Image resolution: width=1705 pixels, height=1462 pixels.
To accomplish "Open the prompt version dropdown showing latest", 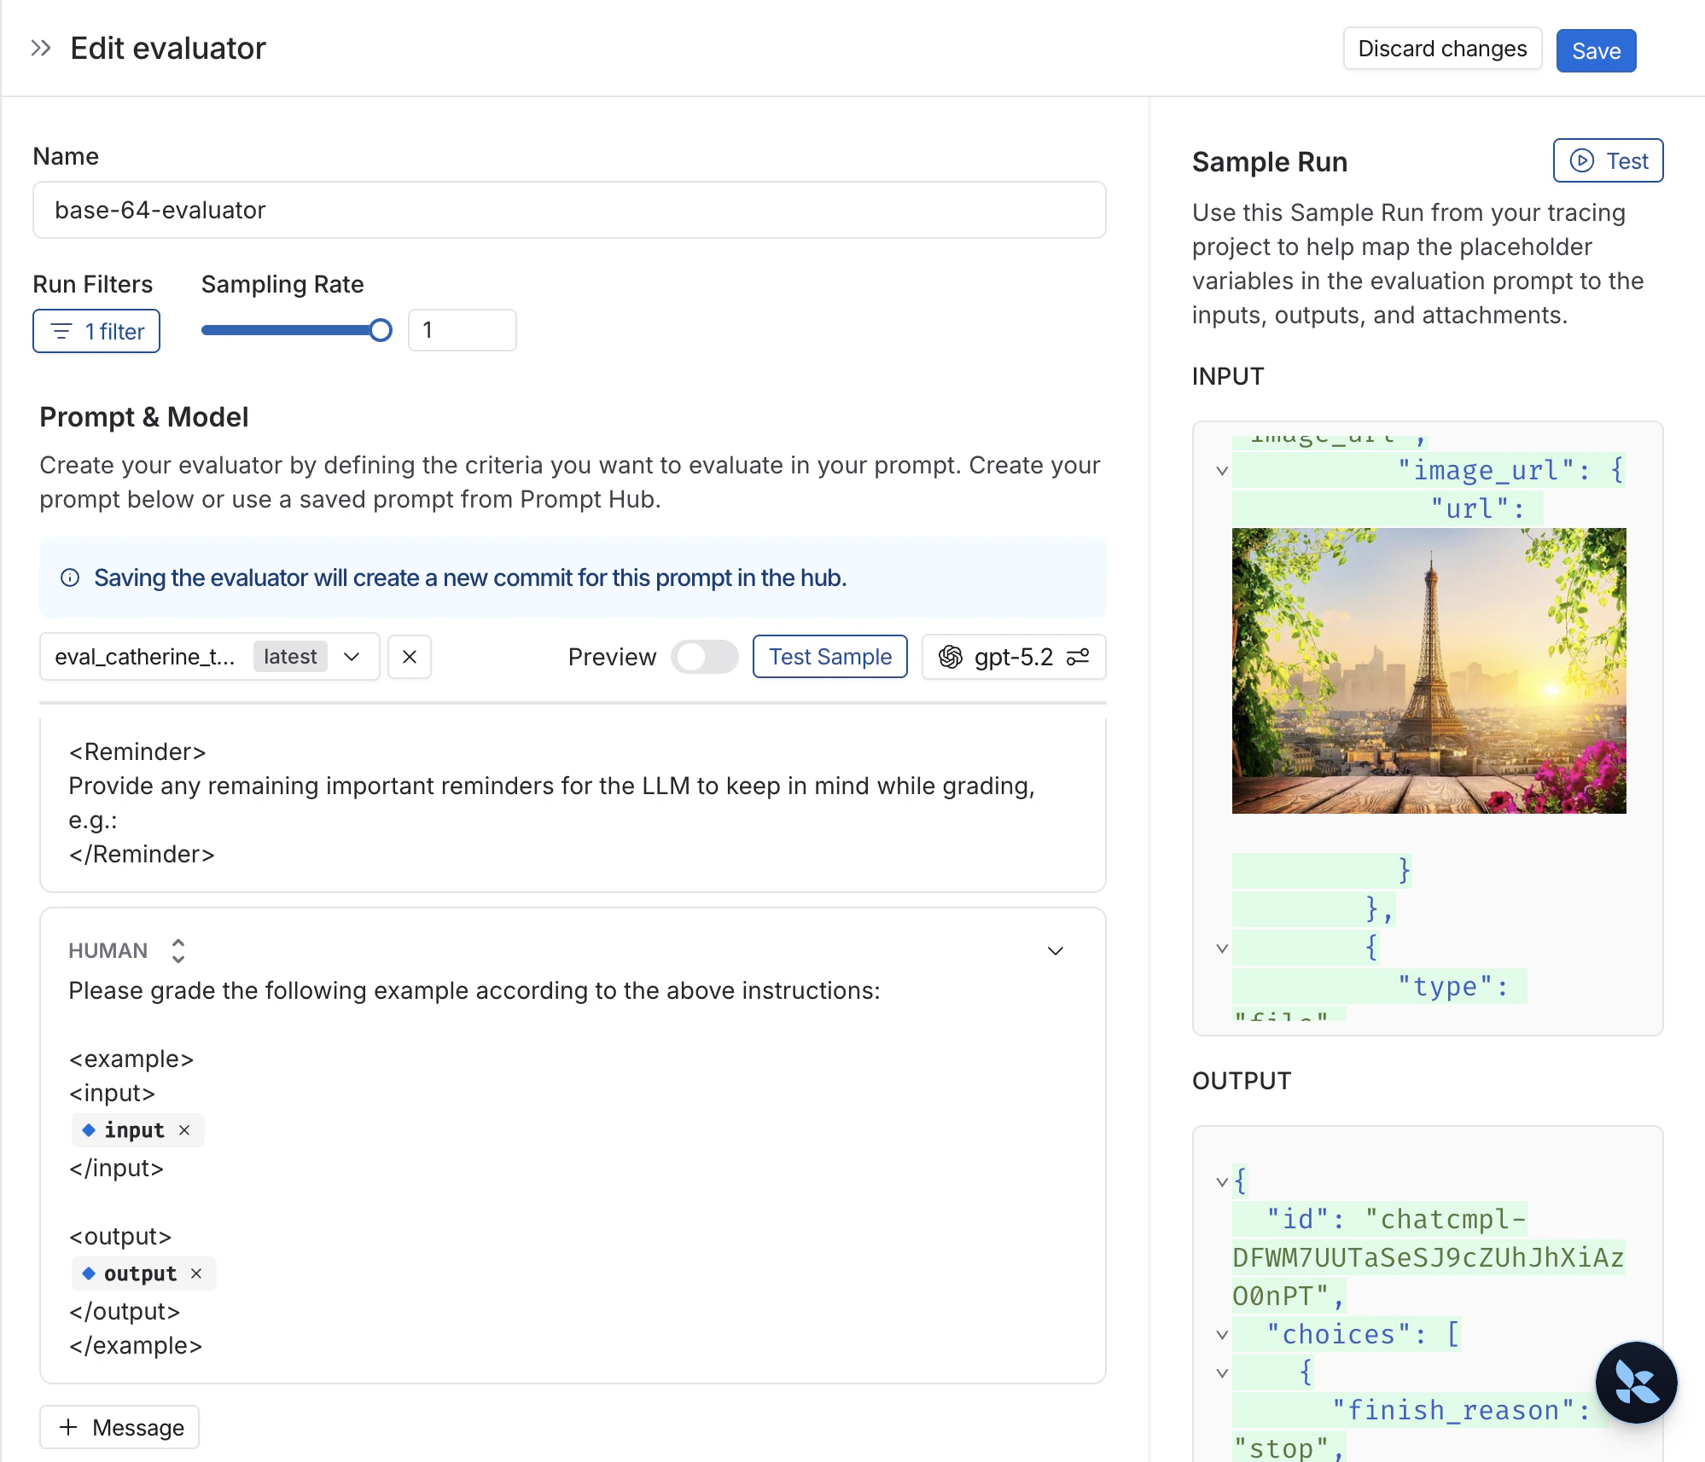I will point(352,657).
